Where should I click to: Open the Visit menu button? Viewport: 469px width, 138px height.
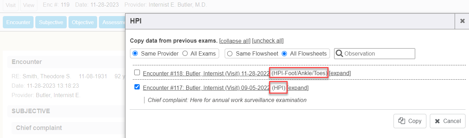point(10,5)
